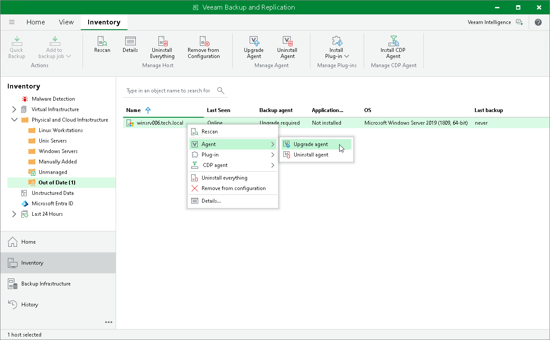
Task: Click Add to backup job button
Action: pyautogui.click(x=54, y=47)
